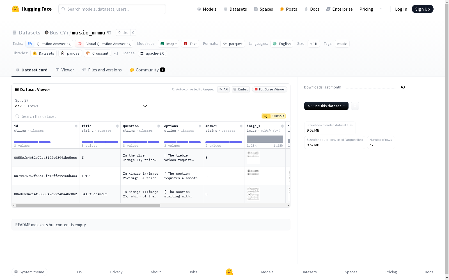Click the apache-2.0 license tag
The image size is (449, 280).
[152, 53]
